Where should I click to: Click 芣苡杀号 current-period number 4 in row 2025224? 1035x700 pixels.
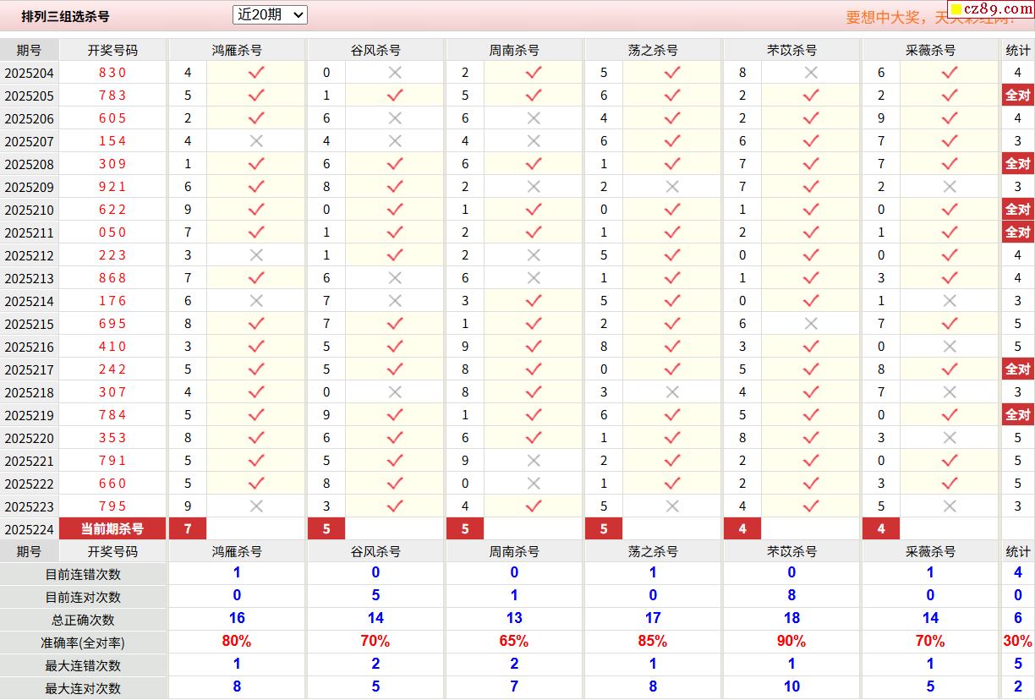click(x=742, y=529)
